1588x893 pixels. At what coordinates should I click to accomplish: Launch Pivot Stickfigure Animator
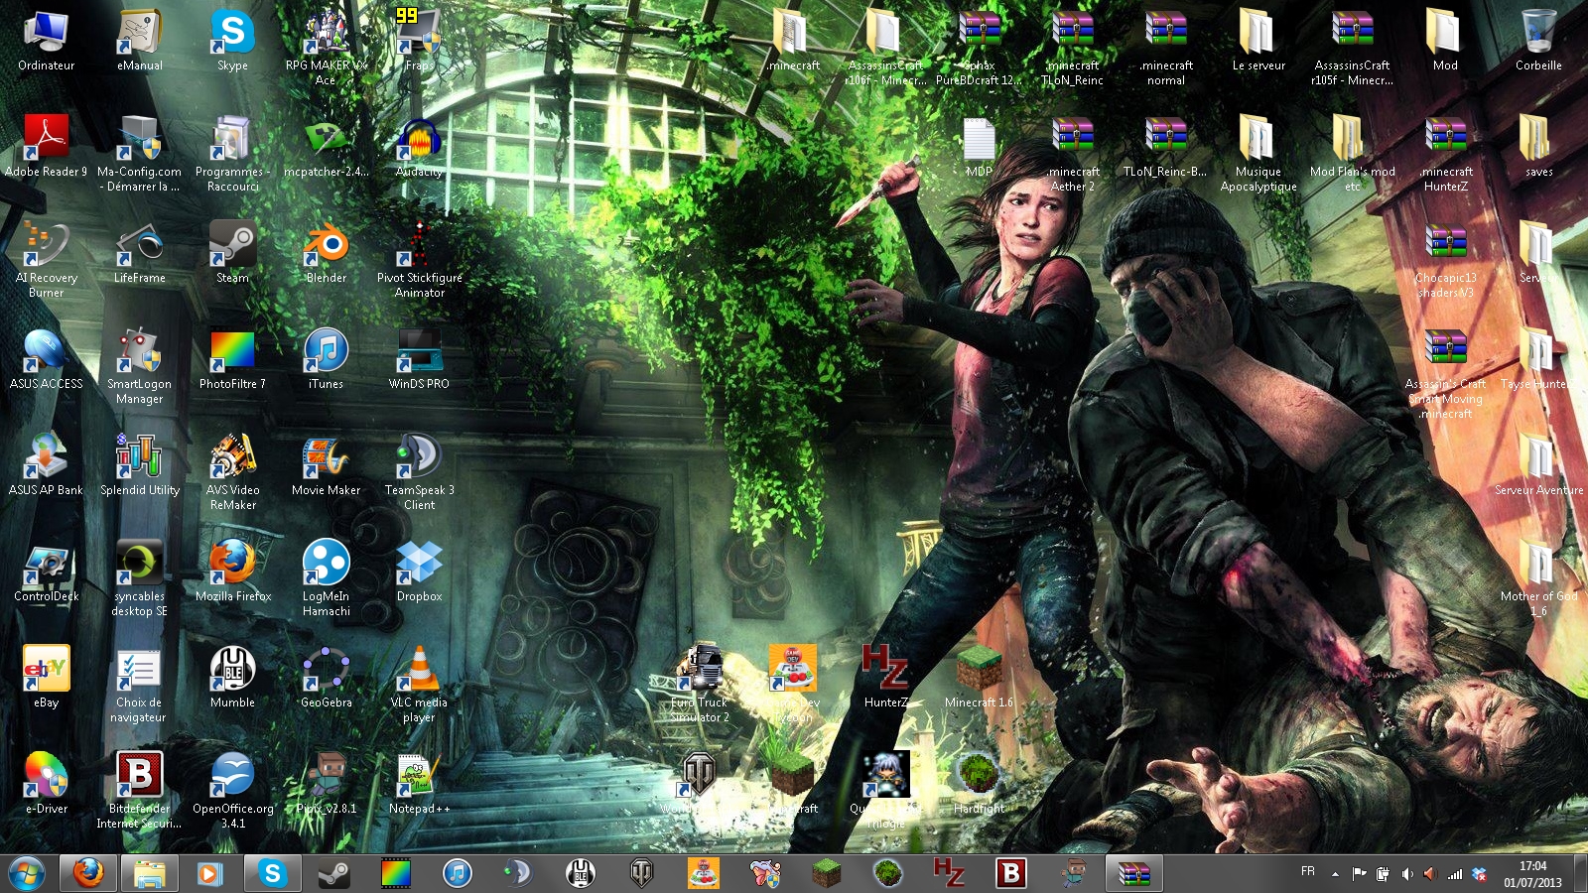pos(419,259)
